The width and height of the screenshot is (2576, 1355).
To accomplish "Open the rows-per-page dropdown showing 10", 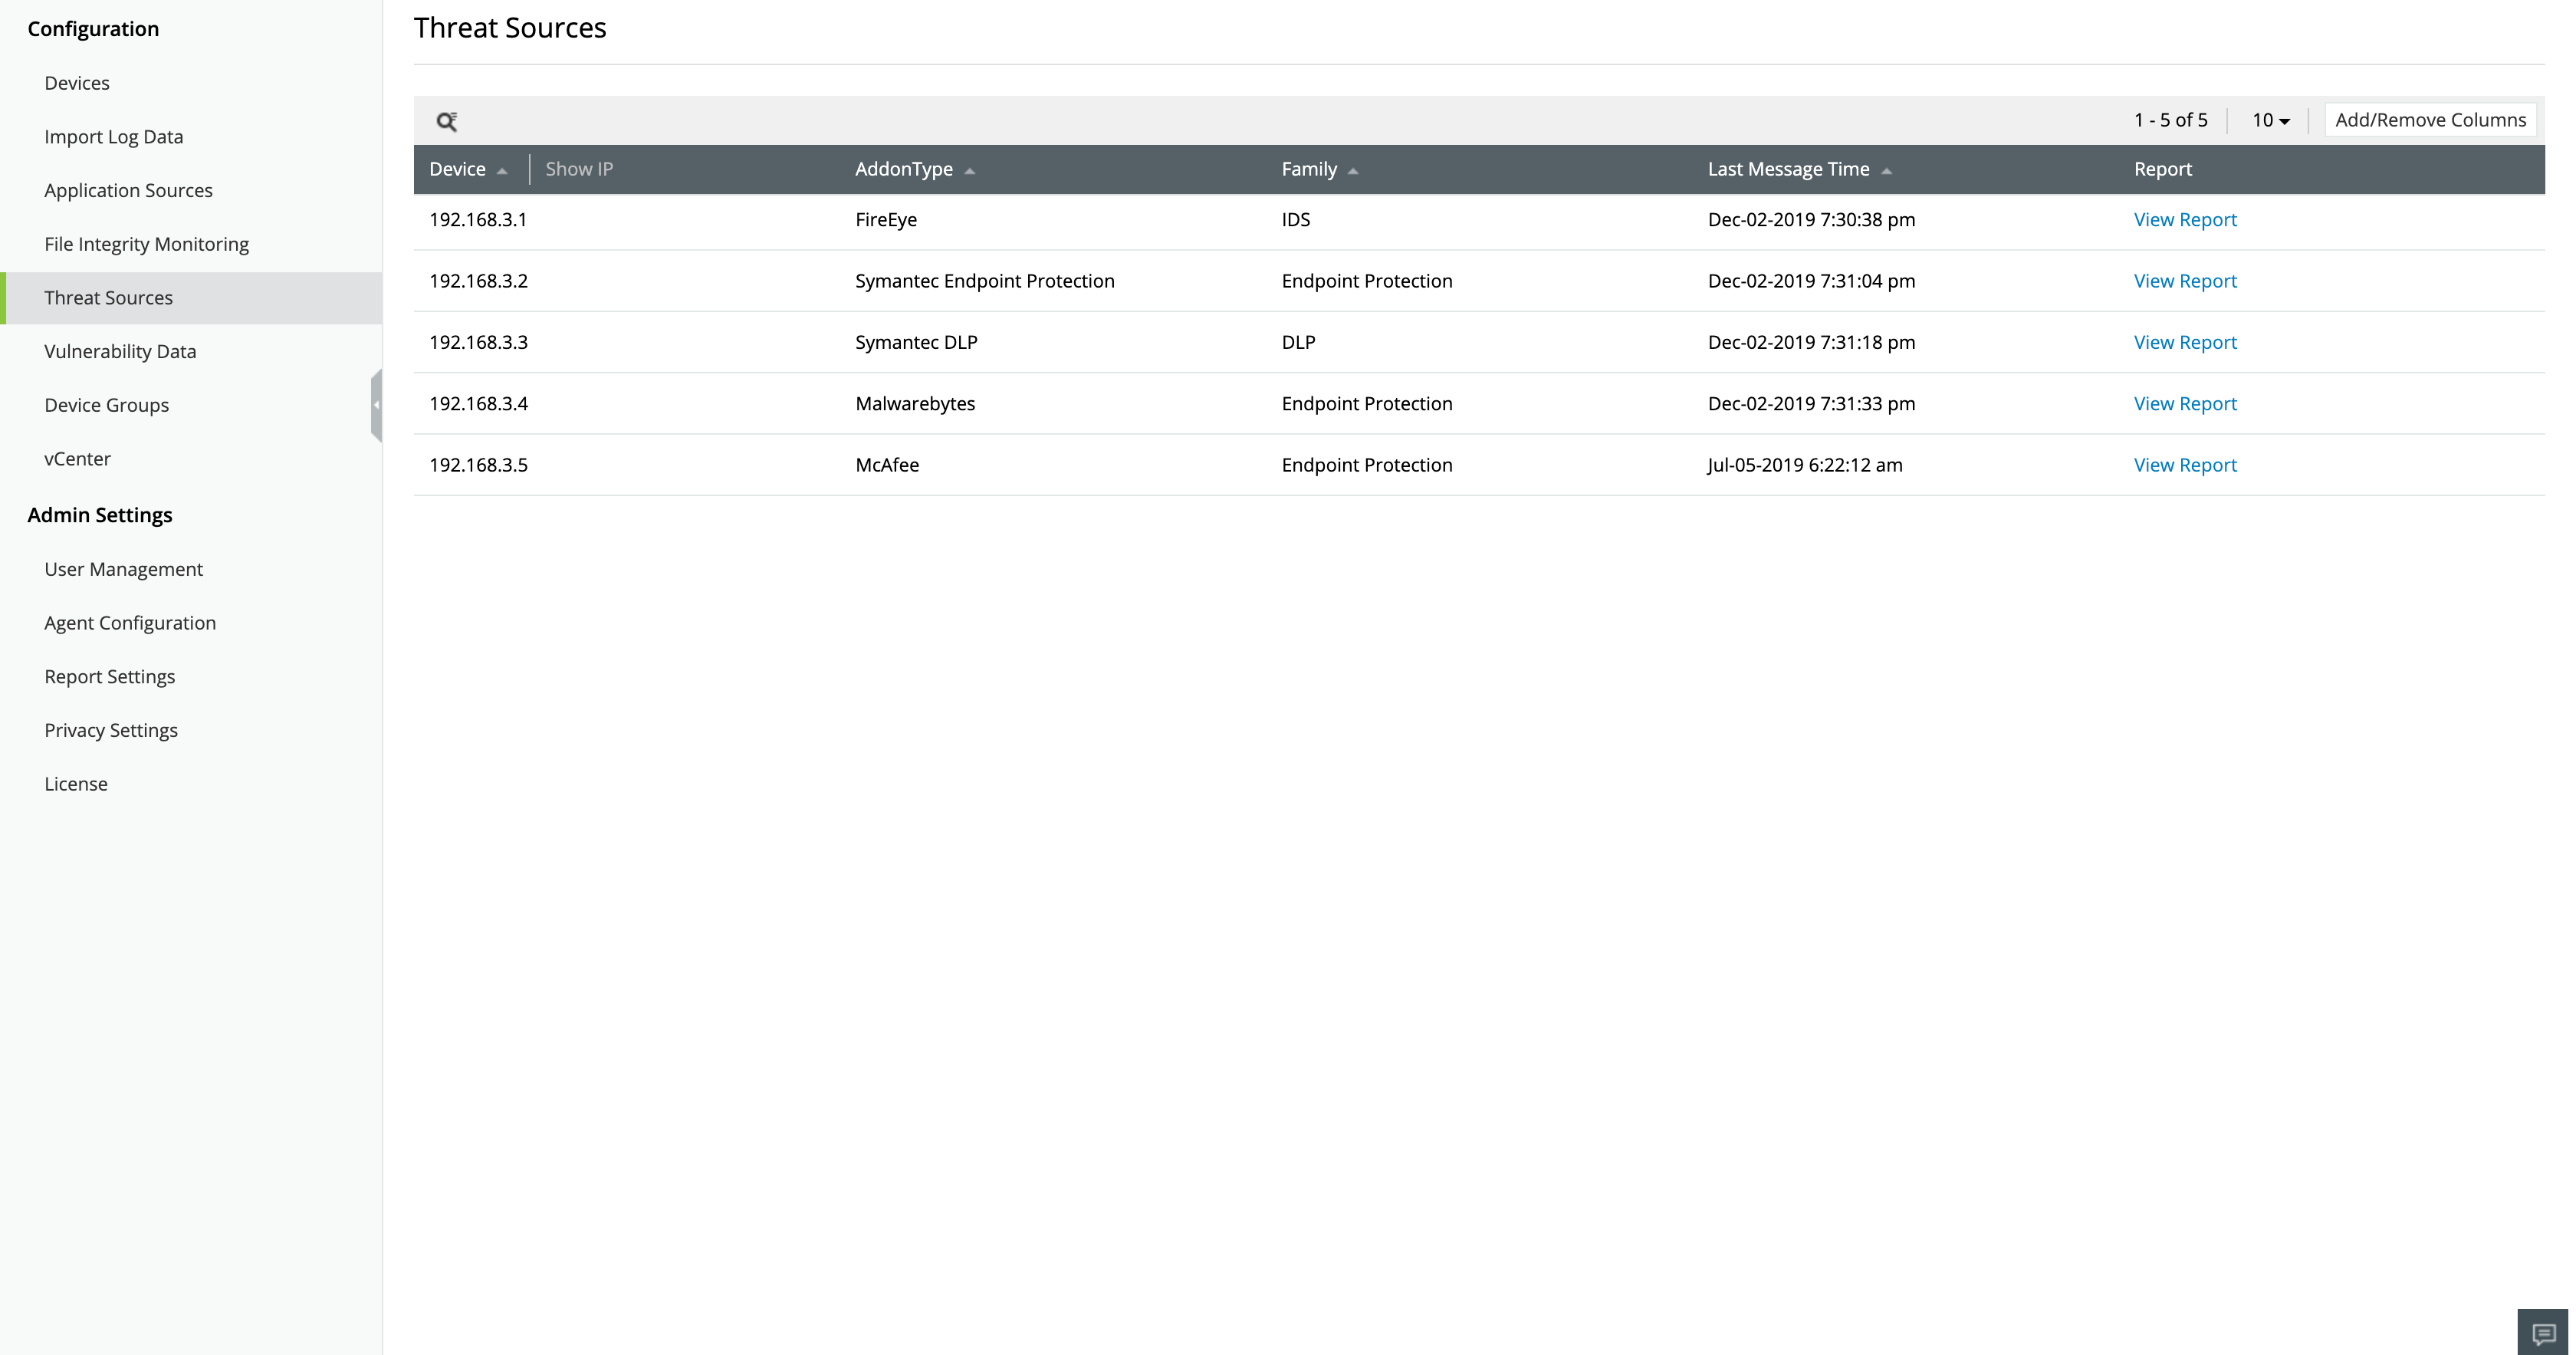I will click(2270, 120).
